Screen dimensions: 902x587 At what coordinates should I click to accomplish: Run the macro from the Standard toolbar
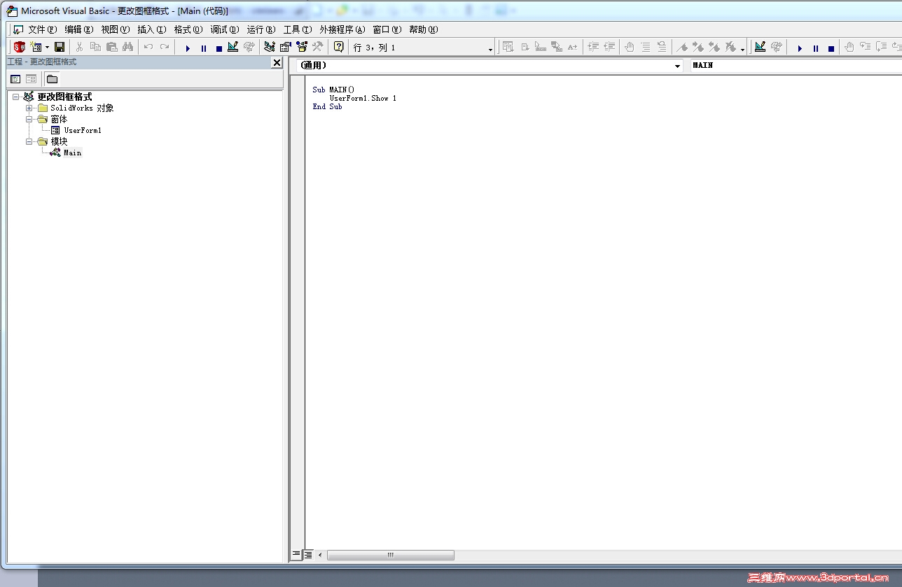(188, 48)
